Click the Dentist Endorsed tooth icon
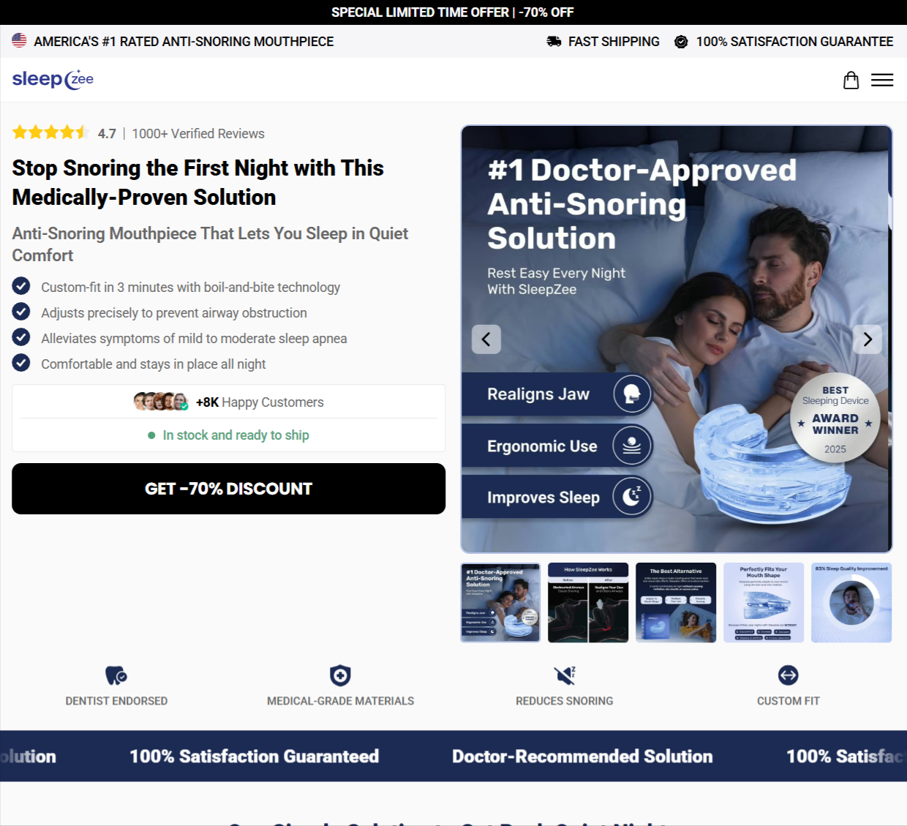 tap(116, 675)
